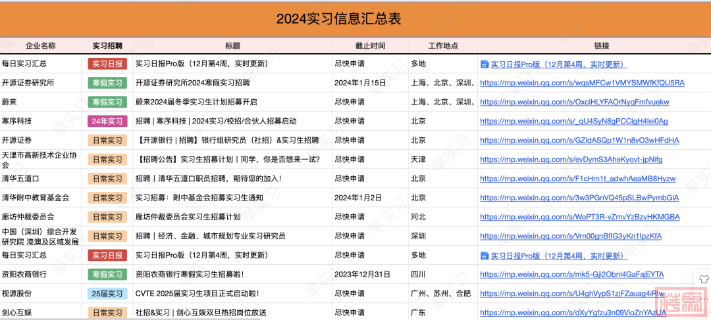The height and width of the screenshot is (320, 711).
Task: Select the 中国（深圳）综合开发研究院 cell
Action: (x=40, y=236)
